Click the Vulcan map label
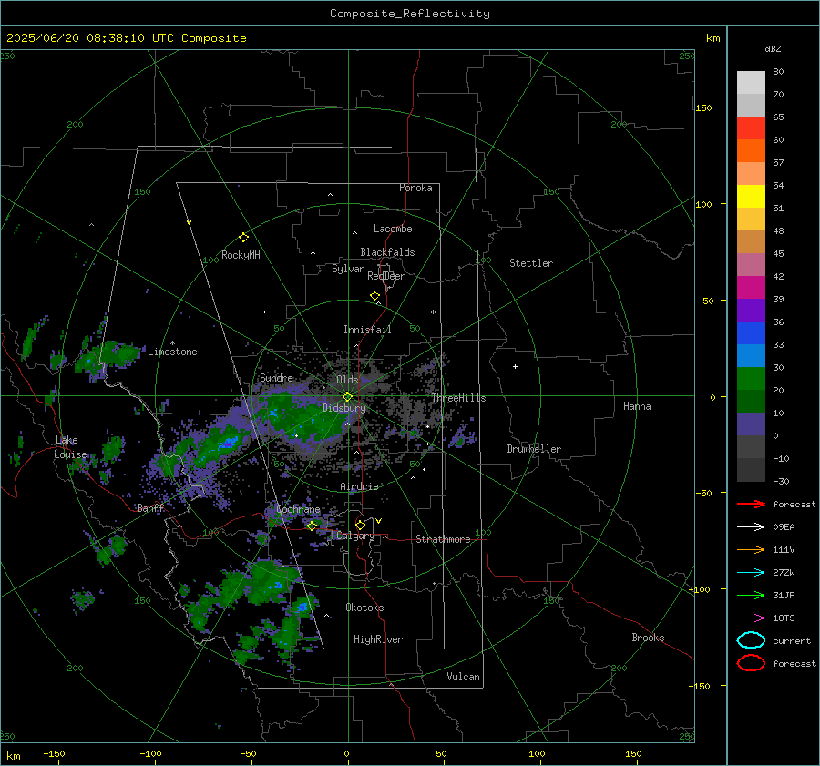Screen dimensions: 820x766 [464, 677]
